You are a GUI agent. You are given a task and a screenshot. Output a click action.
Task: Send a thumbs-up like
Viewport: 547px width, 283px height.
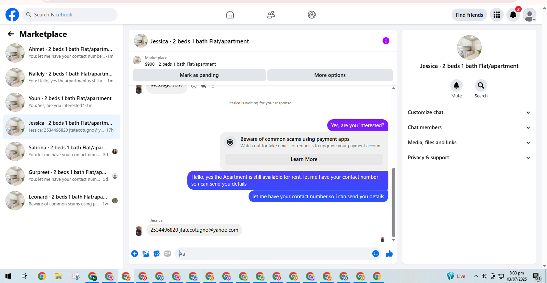(x=389, y=254)
